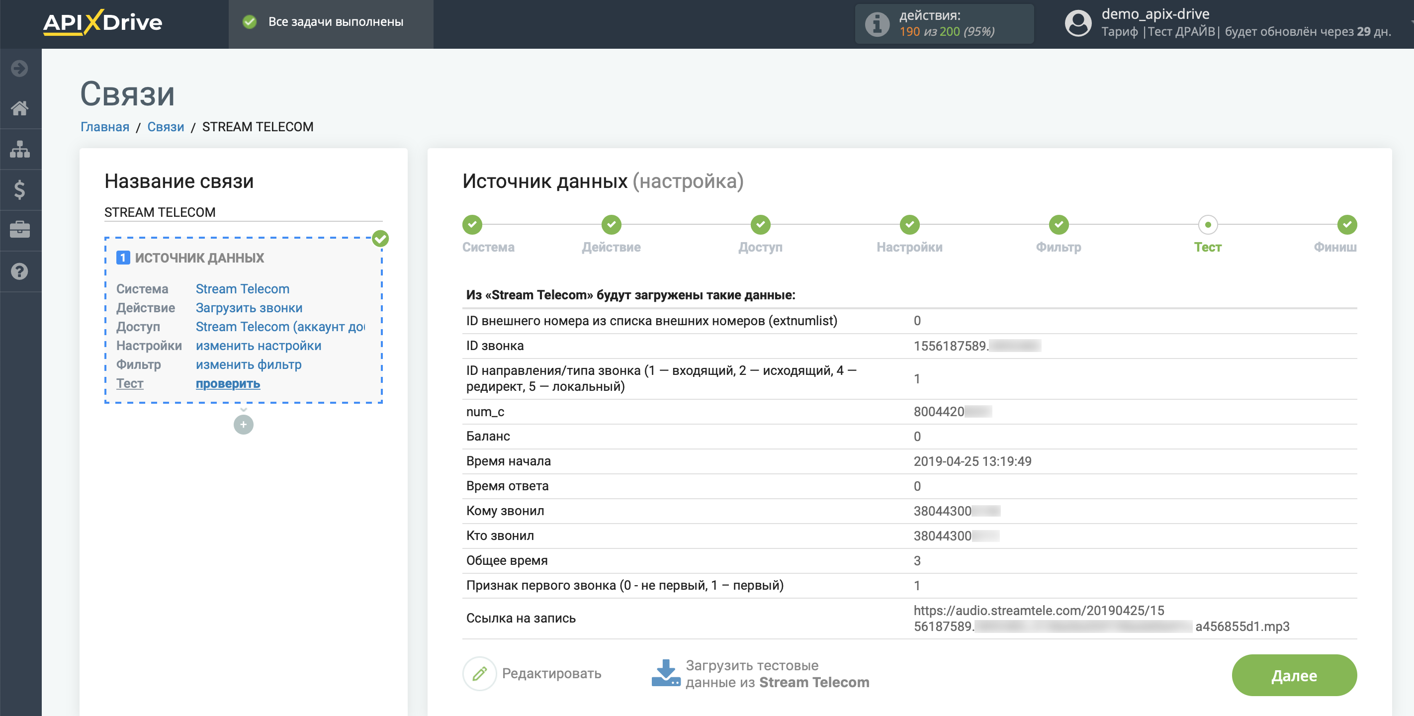Click the pencil edit icon
Viewport: 1414px width, 716px height.
pos(479,673)
